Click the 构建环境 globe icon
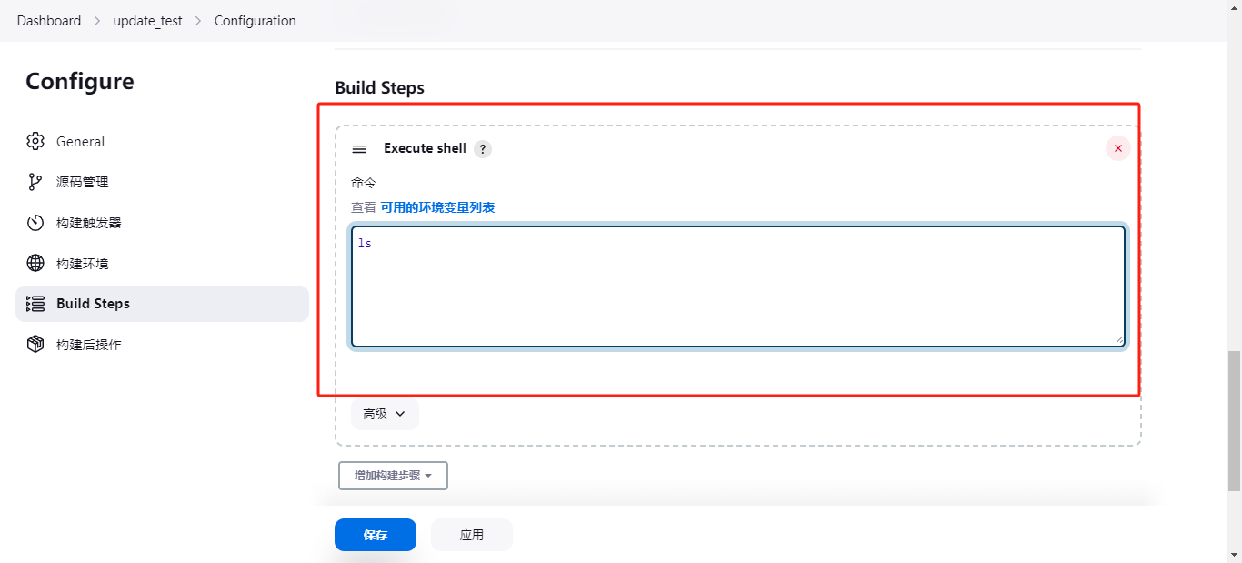1242x563 pixels. pos(35,264)
